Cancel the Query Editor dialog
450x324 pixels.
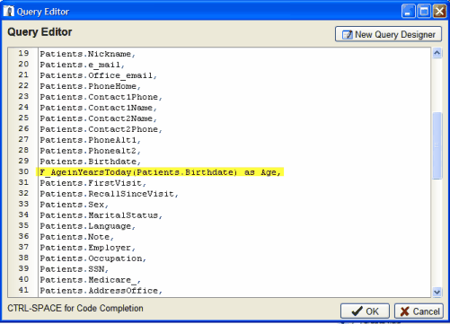(419, 311)
